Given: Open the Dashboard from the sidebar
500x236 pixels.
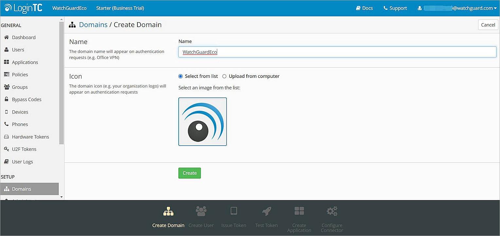Looking at the screenshot, I should 24,37.
